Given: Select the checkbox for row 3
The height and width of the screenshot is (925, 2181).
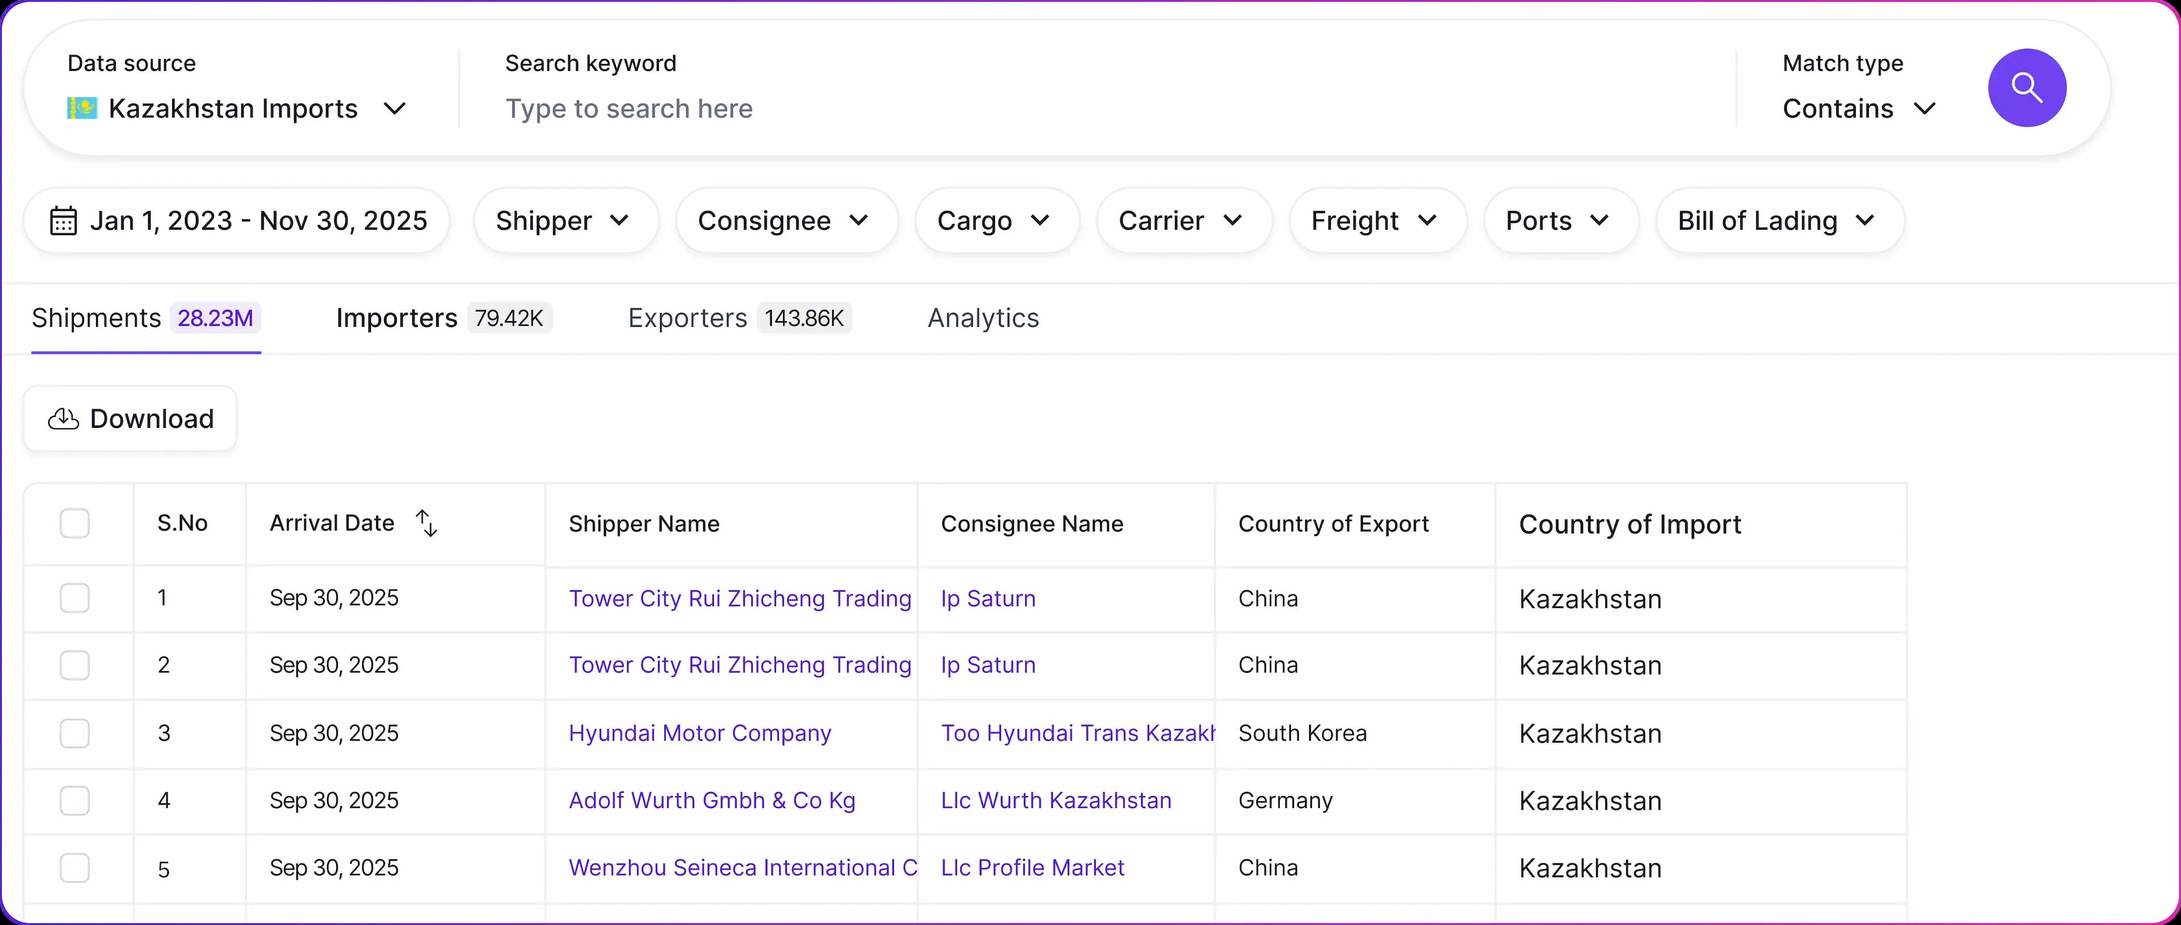Looking at the screenshot, I should tap(74, 733).
